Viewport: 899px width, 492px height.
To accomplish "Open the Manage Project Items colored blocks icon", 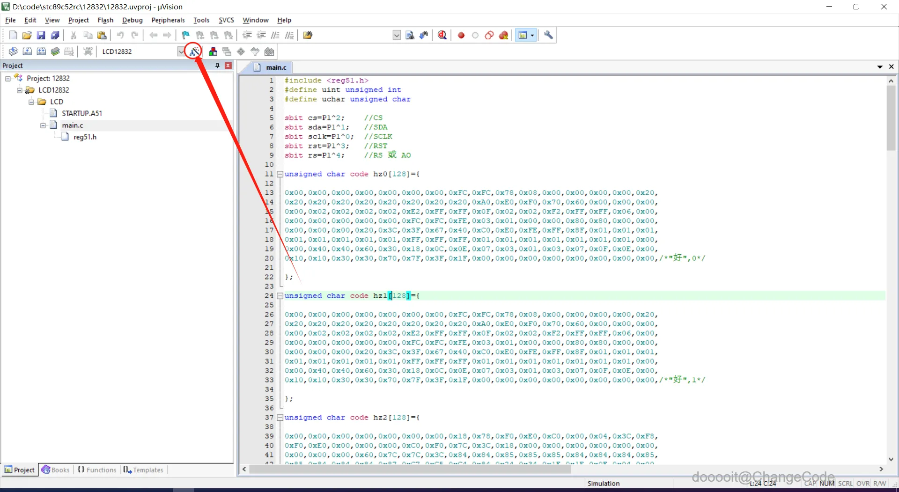I will (x=213, y=51).
